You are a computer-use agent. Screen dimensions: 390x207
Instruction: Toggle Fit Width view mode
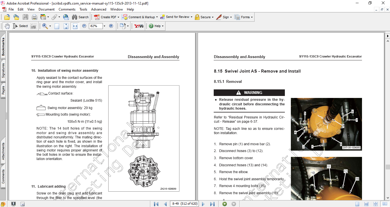pos(75,26)
